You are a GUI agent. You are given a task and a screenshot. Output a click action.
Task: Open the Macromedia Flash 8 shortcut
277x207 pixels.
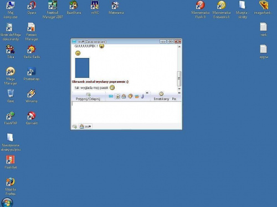(x=201, y=10)
